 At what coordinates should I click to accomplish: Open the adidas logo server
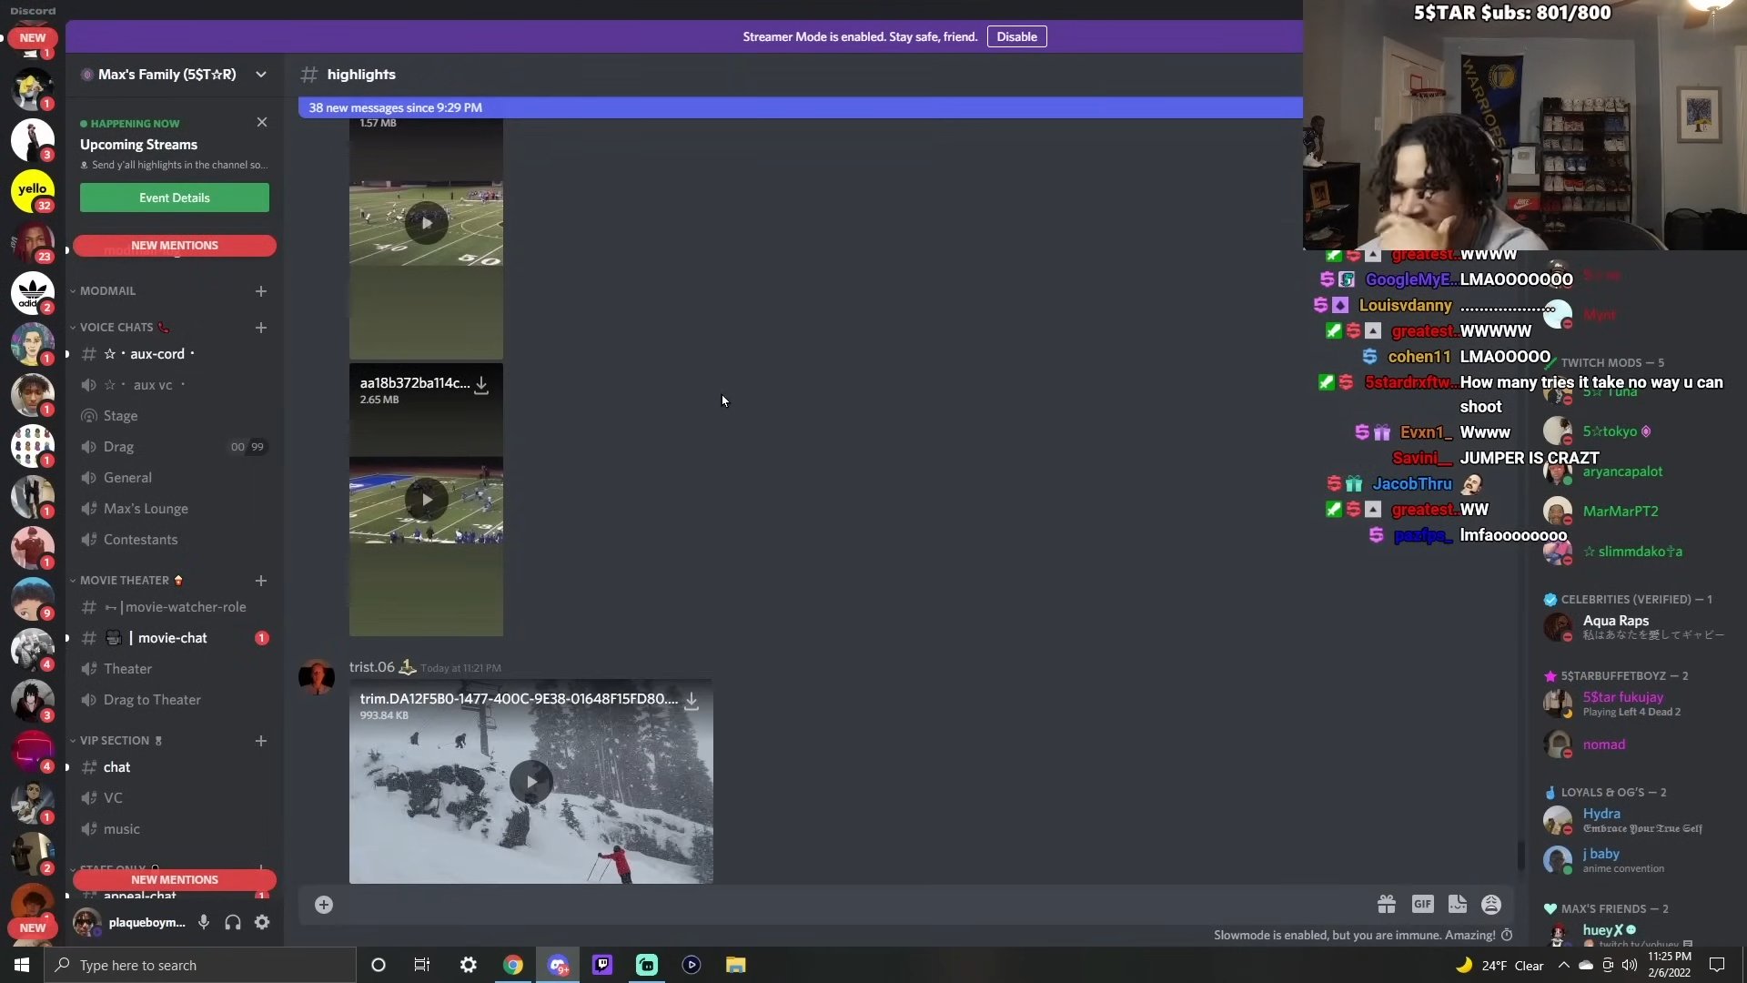[x=33, y=292]
